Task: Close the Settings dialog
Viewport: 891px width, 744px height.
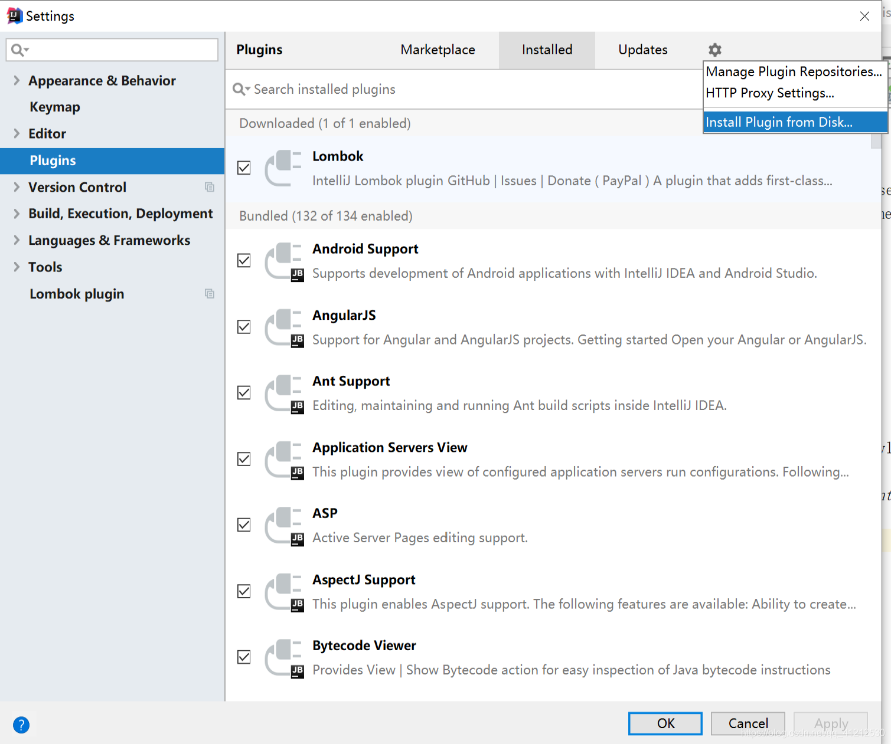Action: click(864, 17)
